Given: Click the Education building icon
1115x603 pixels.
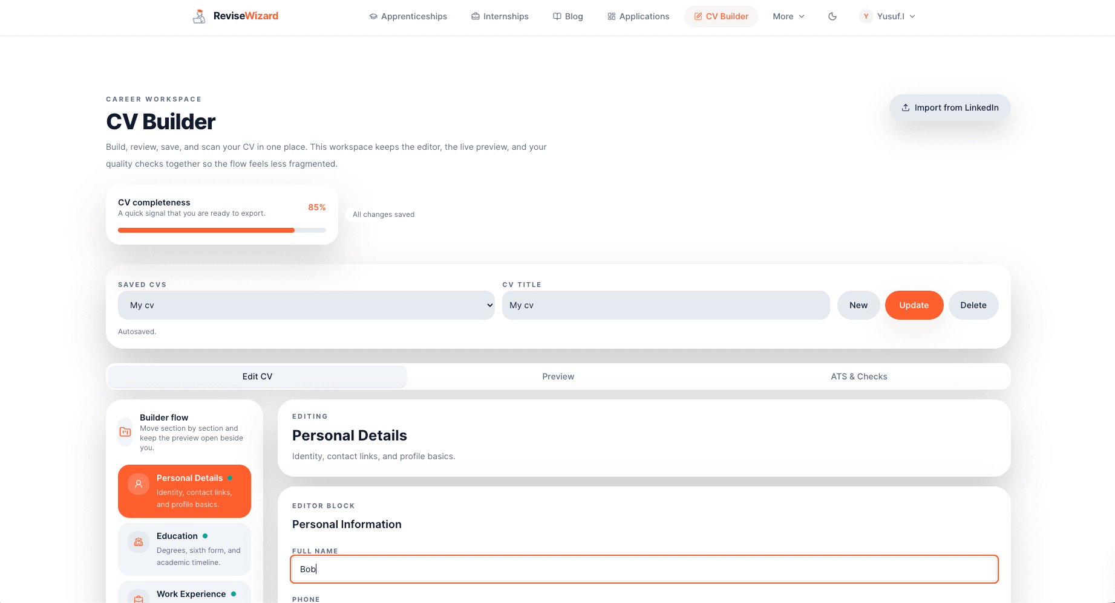Looking at the screenshot, I should pos(139,542).
